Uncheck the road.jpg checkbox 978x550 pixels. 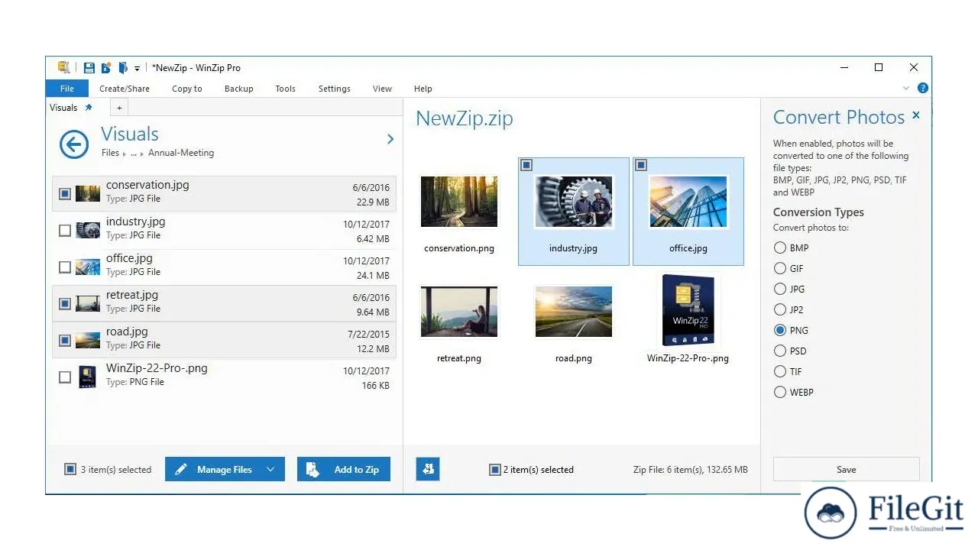click(65, 341)
